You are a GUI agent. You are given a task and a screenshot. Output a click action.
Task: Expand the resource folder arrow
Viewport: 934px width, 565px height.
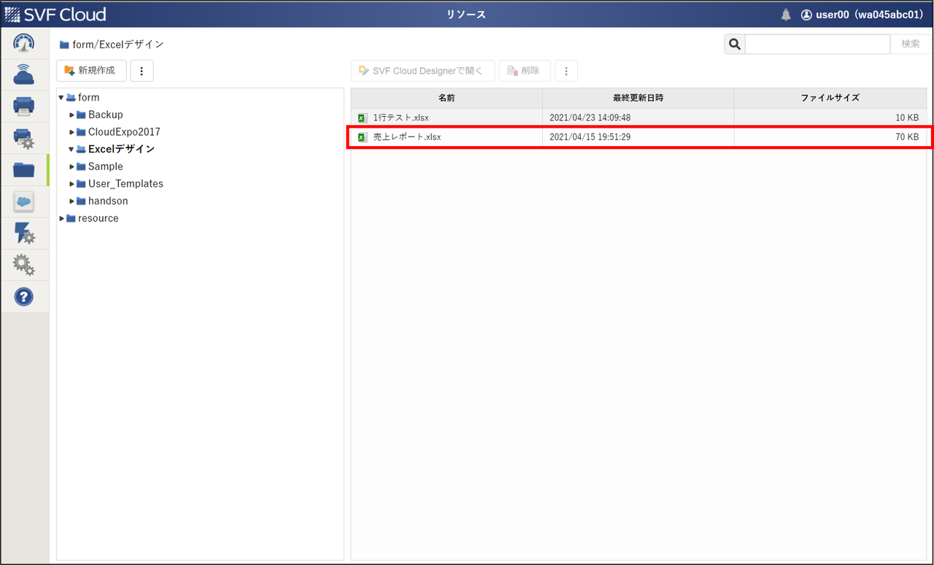click(61, 218)
